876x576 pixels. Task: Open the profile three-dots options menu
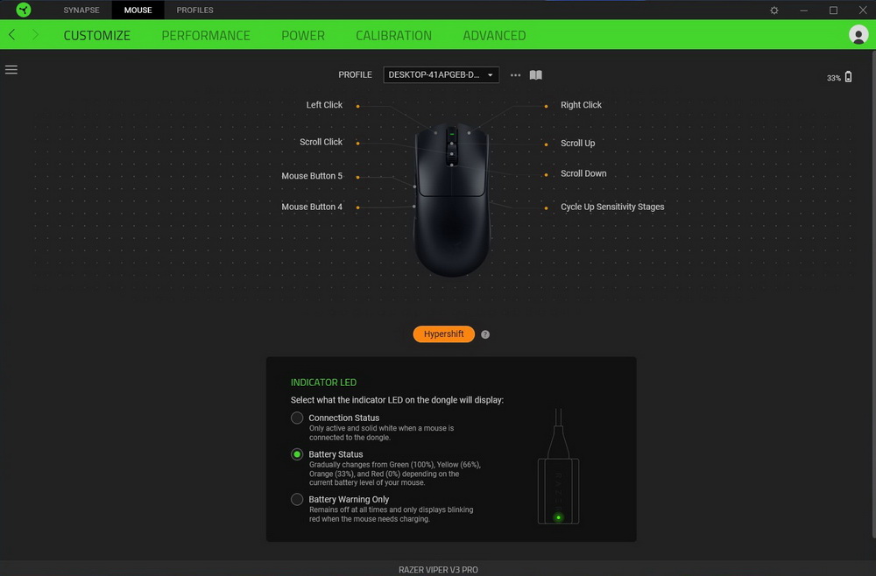515,74
